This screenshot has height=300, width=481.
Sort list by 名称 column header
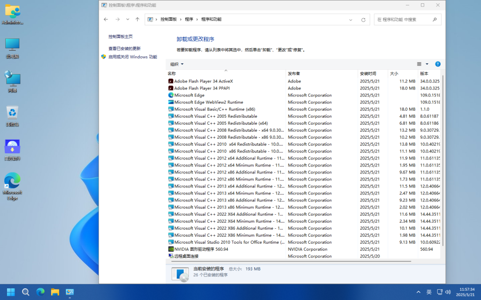coord(225,74)
